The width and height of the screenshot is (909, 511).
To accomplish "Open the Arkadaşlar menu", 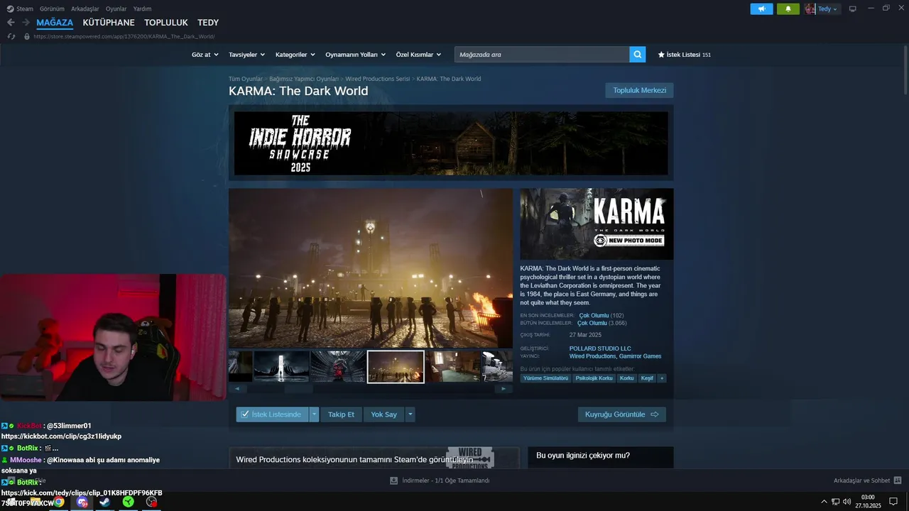I will tap(85, 9).
